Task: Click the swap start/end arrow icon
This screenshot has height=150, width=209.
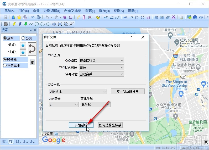Action: click(x=32, y=49)
